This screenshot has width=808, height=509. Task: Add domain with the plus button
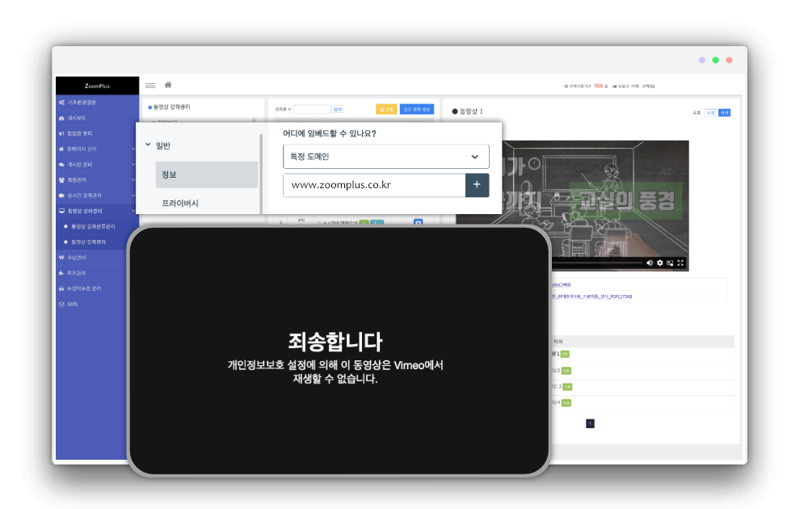[x=478, y=184]
